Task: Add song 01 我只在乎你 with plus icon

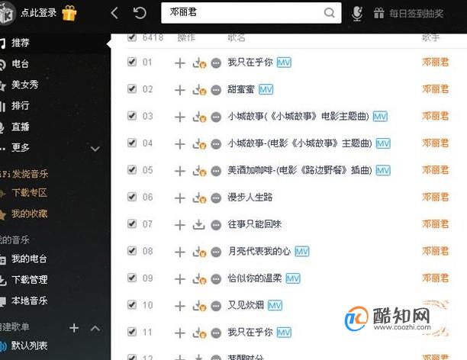Action: (x=179, y=63)
